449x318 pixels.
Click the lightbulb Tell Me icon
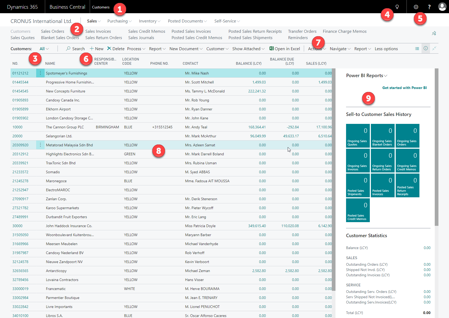click(x=397, y=7)
